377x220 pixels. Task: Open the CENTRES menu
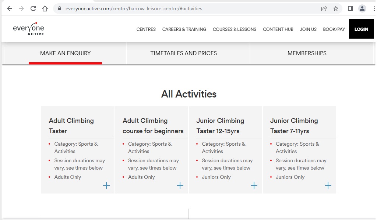tap(146, 29)
